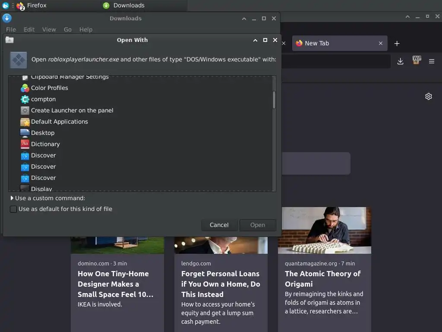Open The Atomic Theory of Origami article
442x332 pixels.
click(322, 279)
